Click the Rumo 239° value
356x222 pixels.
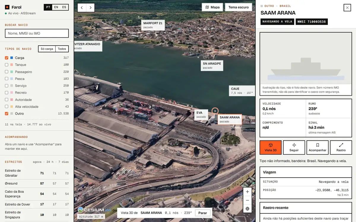(x=313, y=109)
